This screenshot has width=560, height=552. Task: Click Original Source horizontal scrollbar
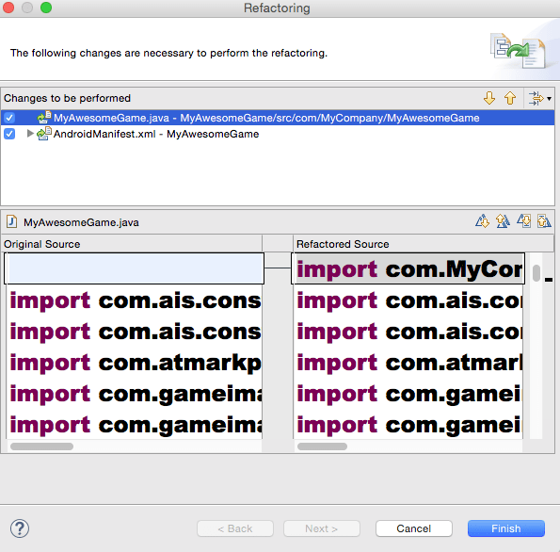point(135,446)
